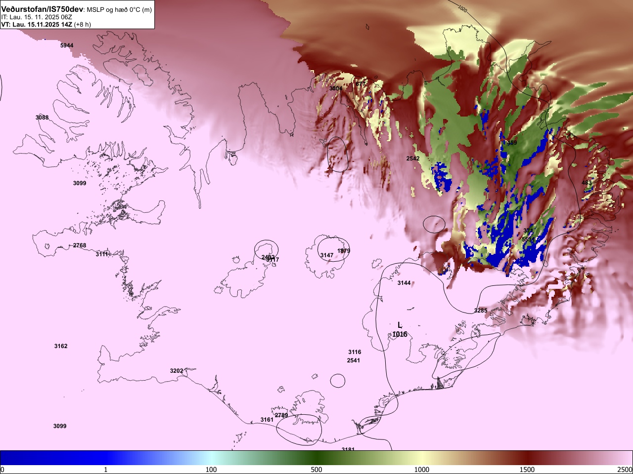Click the 500 tick on the color scale

coord(316,470)
